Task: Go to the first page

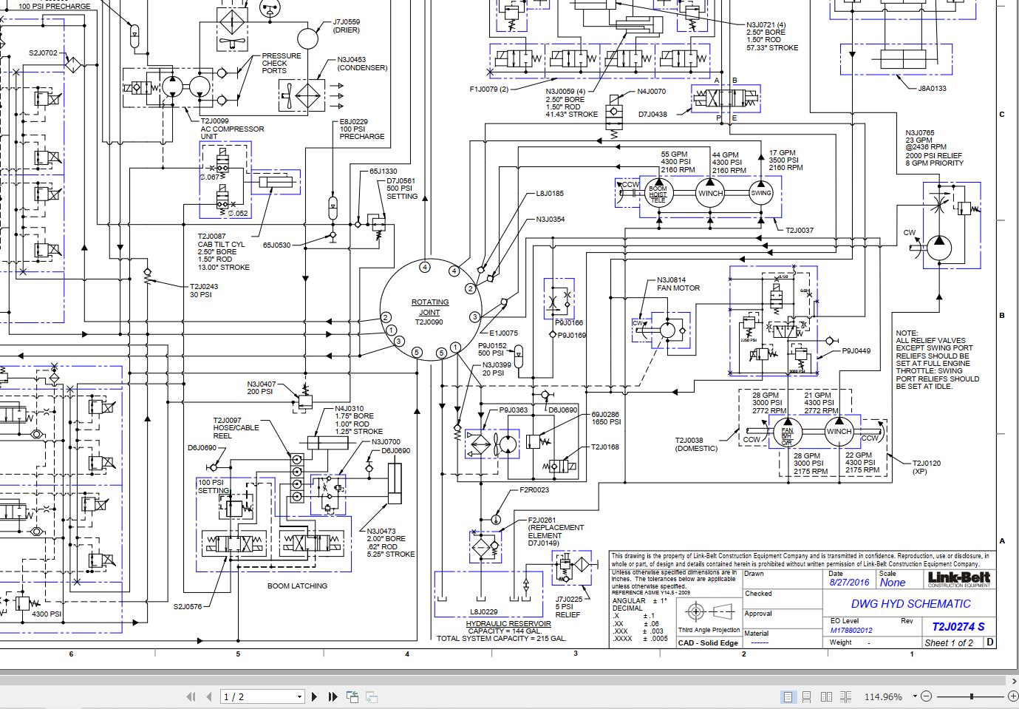Action: [x=191, y=696]
